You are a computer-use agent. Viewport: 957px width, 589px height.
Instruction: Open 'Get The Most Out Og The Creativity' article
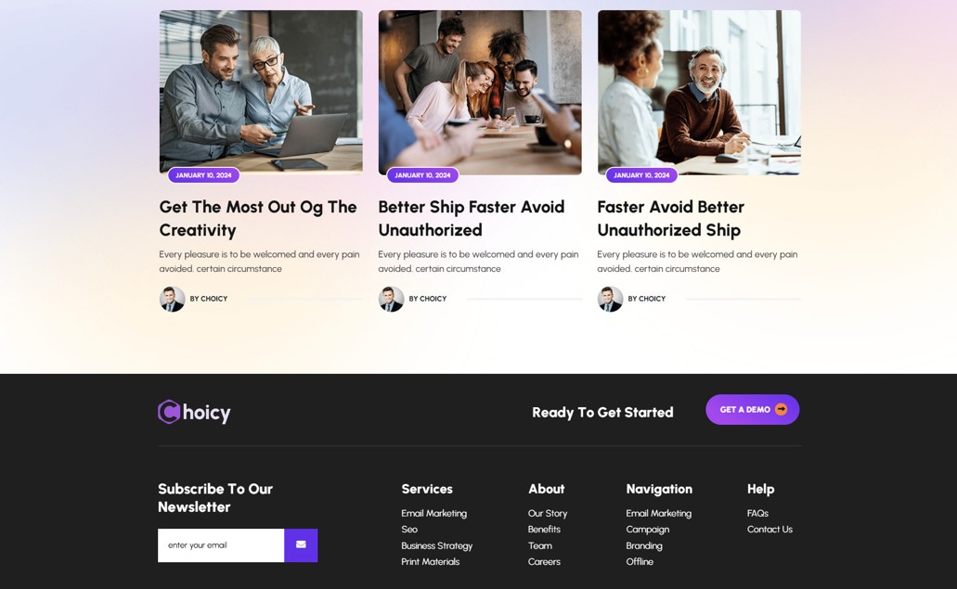click(x=258, y=218)
